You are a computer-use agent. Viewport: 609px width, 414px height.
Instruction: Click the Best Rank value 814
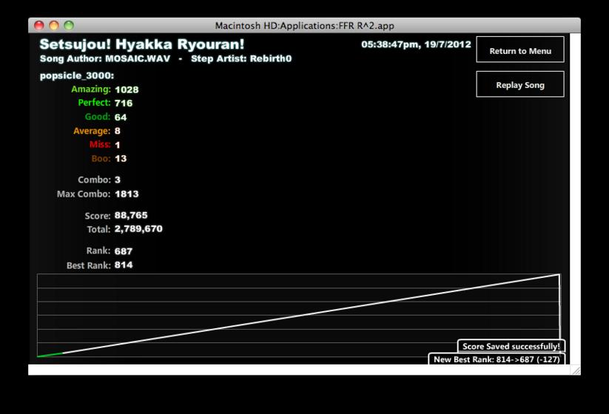coord(124,265)
